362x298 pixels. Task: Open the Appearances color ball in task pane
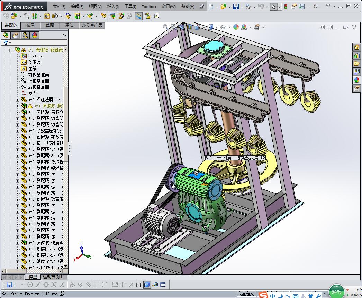pyautogui.click(x=357, y=80)
